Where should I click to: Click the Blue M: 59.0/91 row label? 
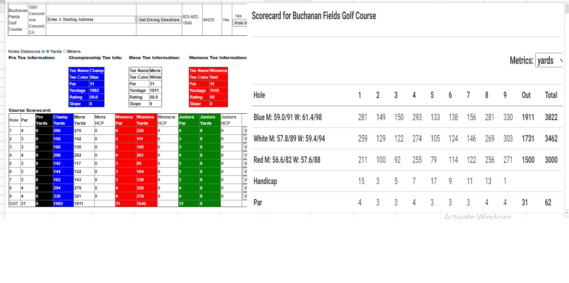click(287, 117)
